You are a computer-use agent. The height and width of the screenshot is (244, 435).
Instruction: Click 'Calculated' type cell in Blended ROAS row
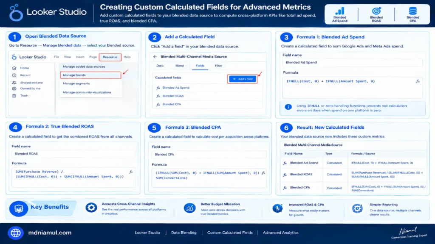334,175
